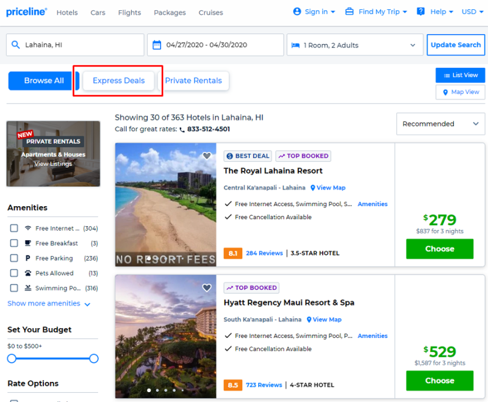Open the Private Rentals promo thumbnail
Image resolution: width=488 pixels, height=402 pixels.
[x=53, y=154]
